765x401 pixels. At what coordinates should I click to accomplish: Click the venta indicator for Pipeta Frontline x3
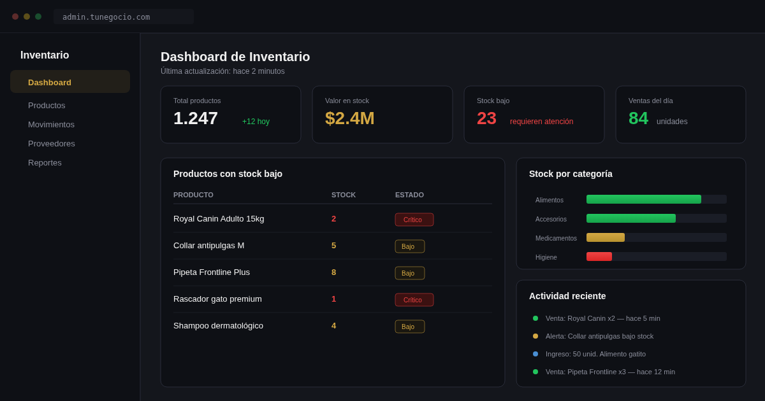tap(534, 372)
